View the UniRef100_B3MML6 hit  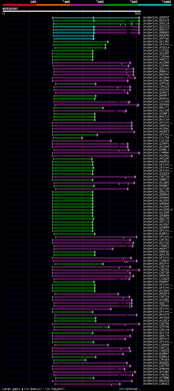click(x=156, y=357)
